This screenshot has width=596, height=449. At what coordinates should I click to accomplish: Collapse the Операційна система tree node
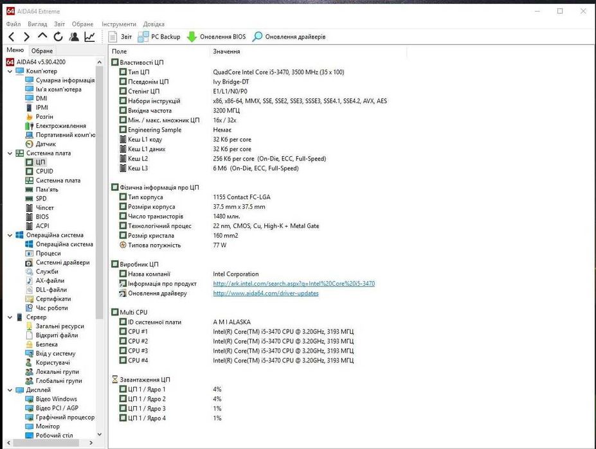click(x=10, y=235)
